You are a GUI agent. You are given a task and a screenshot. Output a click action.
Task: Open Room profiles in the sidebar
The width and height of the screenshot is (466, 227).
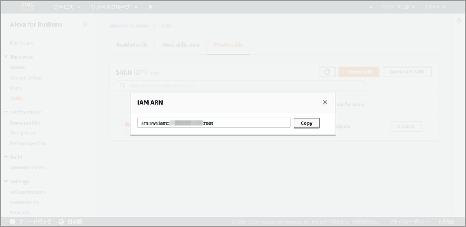point(25,123)
